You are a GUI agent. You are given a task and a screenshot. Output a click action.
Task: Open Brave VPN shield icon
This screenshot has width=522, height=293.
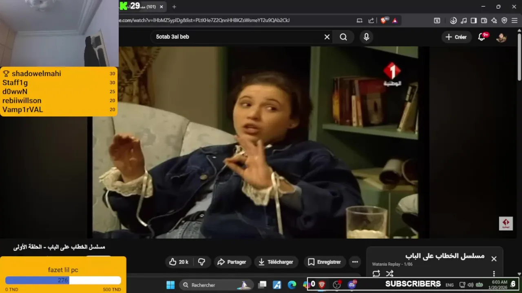pyautogui.click(x=504, y=20)
